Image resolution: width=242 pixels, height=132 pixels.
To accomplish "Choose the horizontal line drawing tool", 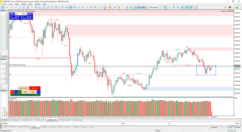I will pos(16,7).
